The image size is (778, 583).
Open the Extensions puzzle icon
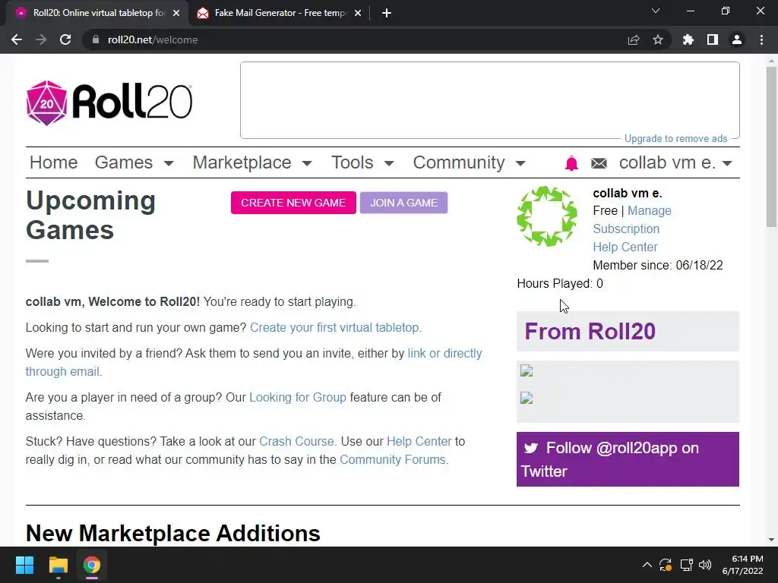(x=688, y=39)
